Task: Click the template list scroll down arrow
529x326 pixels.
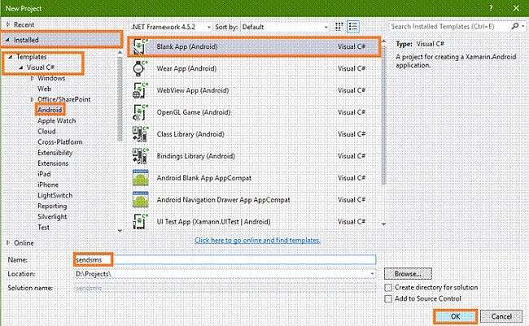Action: pyautogui.click(x=383, y=224)
